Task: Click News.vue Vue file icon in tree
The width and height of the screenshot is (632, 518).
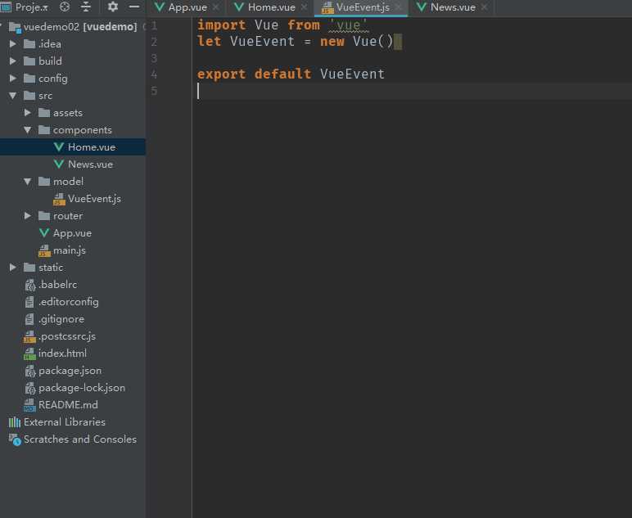Action: point(59,164)
